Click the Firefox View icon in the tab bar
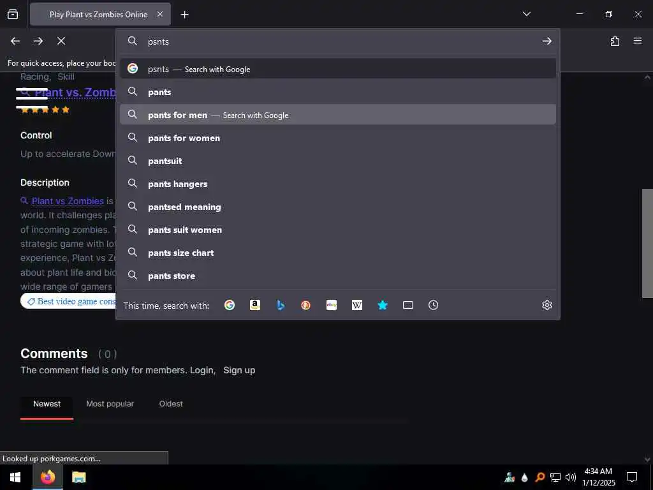This screenshot has height=490, width=653. pos(13,14)
